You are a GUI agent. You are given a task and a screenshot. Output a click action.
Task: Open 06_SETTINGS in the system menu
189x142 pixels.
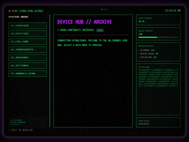click(28, 66)
